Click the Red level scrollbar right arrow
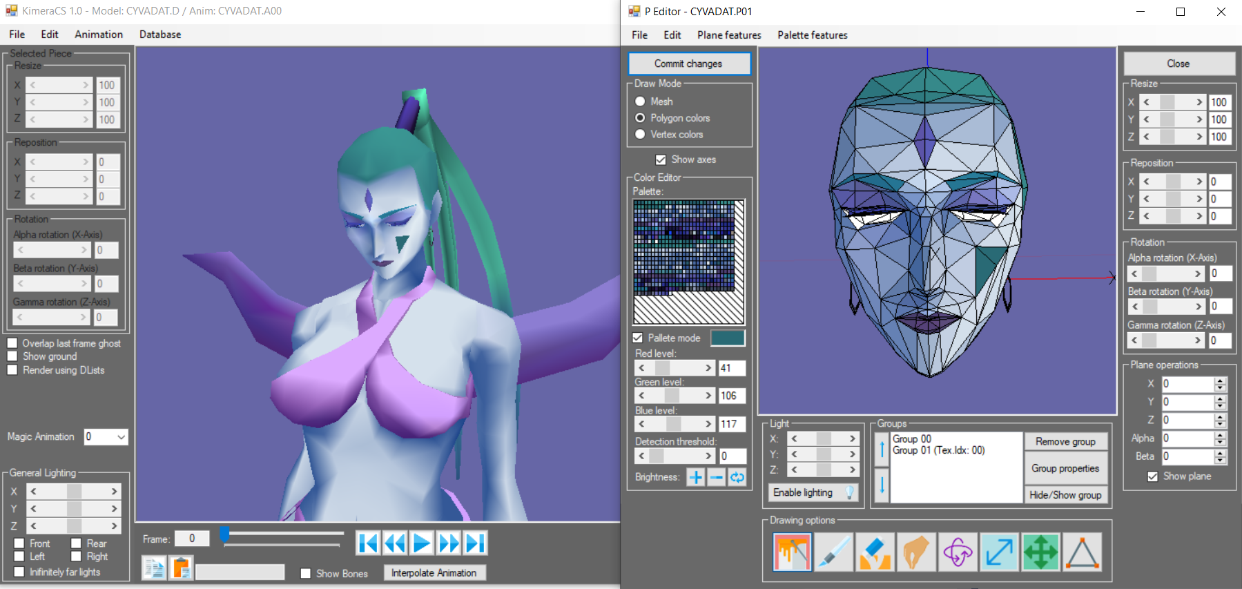Screen dimensions: 1242x589 (708, 368)
